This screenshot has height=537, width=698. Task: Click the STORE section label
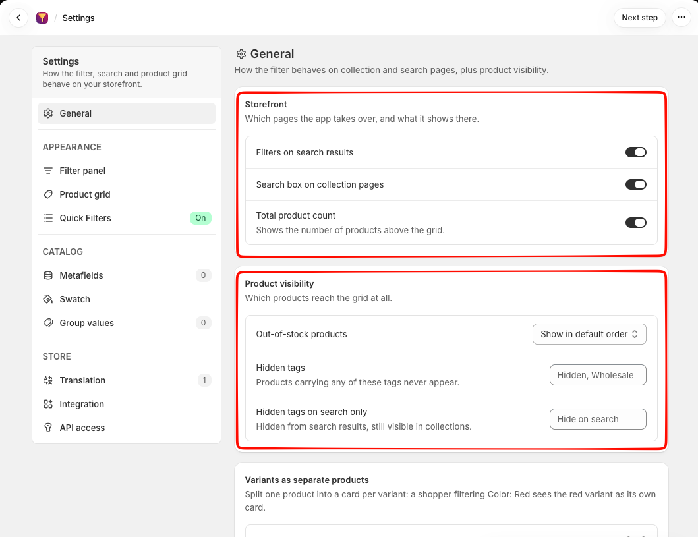57,357
